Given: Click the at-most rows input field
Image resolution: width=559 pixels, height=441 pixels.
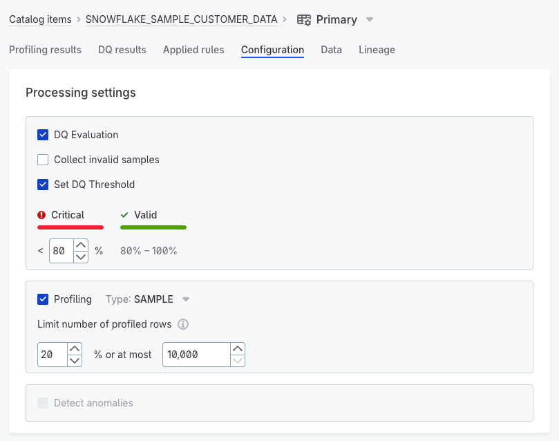Looking at the screenshot, I should (196, 355).
